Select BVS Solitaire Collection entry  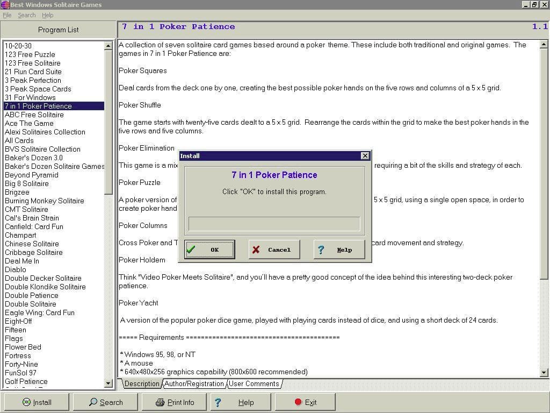click(x=54, y=149)
